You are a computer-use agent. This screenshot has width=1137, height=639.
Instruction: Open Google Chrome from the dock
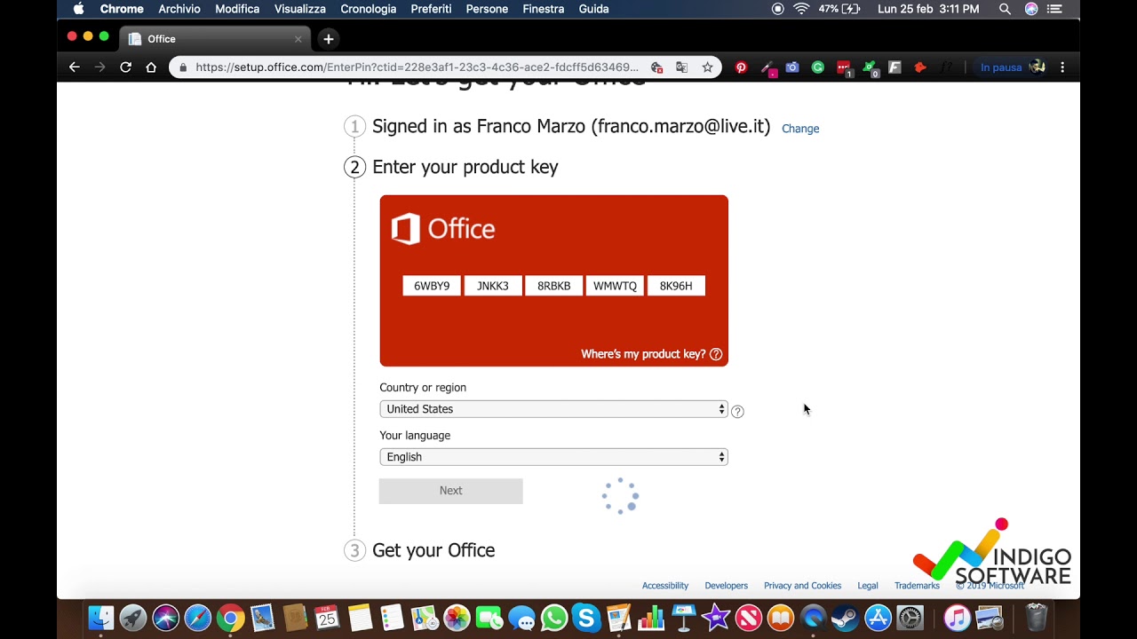(x=230, y=618)
